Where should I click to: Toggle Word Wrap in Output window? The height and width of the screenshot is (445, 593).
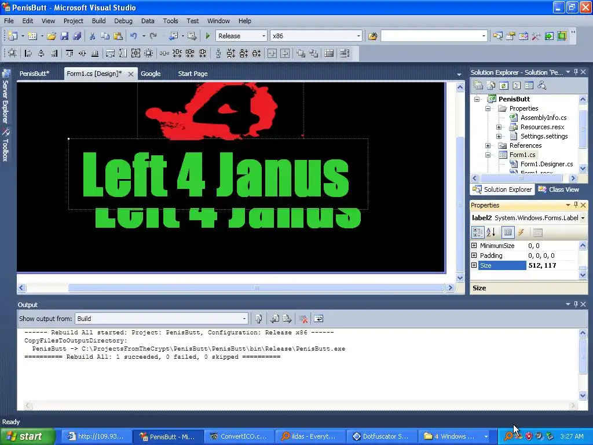point(319,319)
